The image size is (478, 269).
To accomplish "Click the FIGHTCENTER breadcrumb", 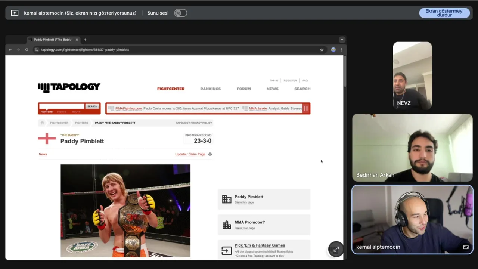I will click(59, 123).
